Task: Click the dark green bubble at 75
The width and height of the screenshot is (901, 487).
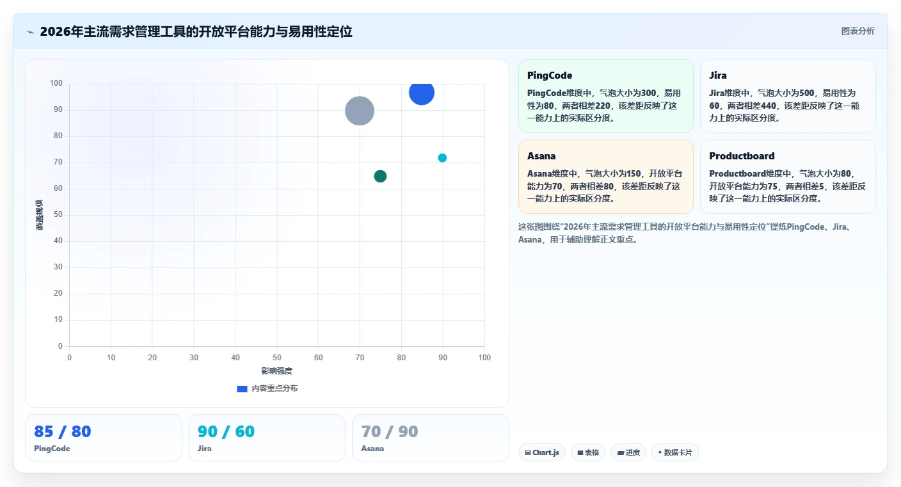Action: click(x=380, y=176)
